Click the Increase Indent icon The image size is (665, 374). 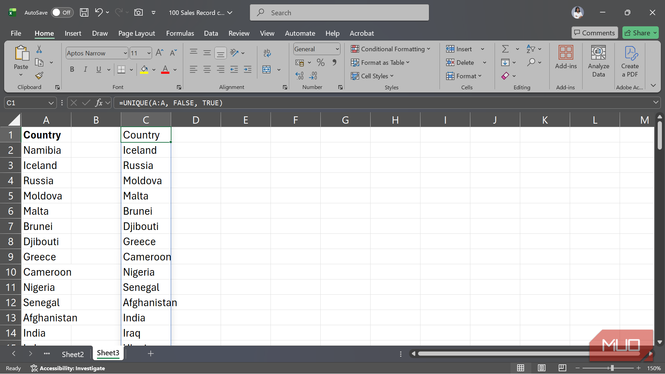[248, 70]
